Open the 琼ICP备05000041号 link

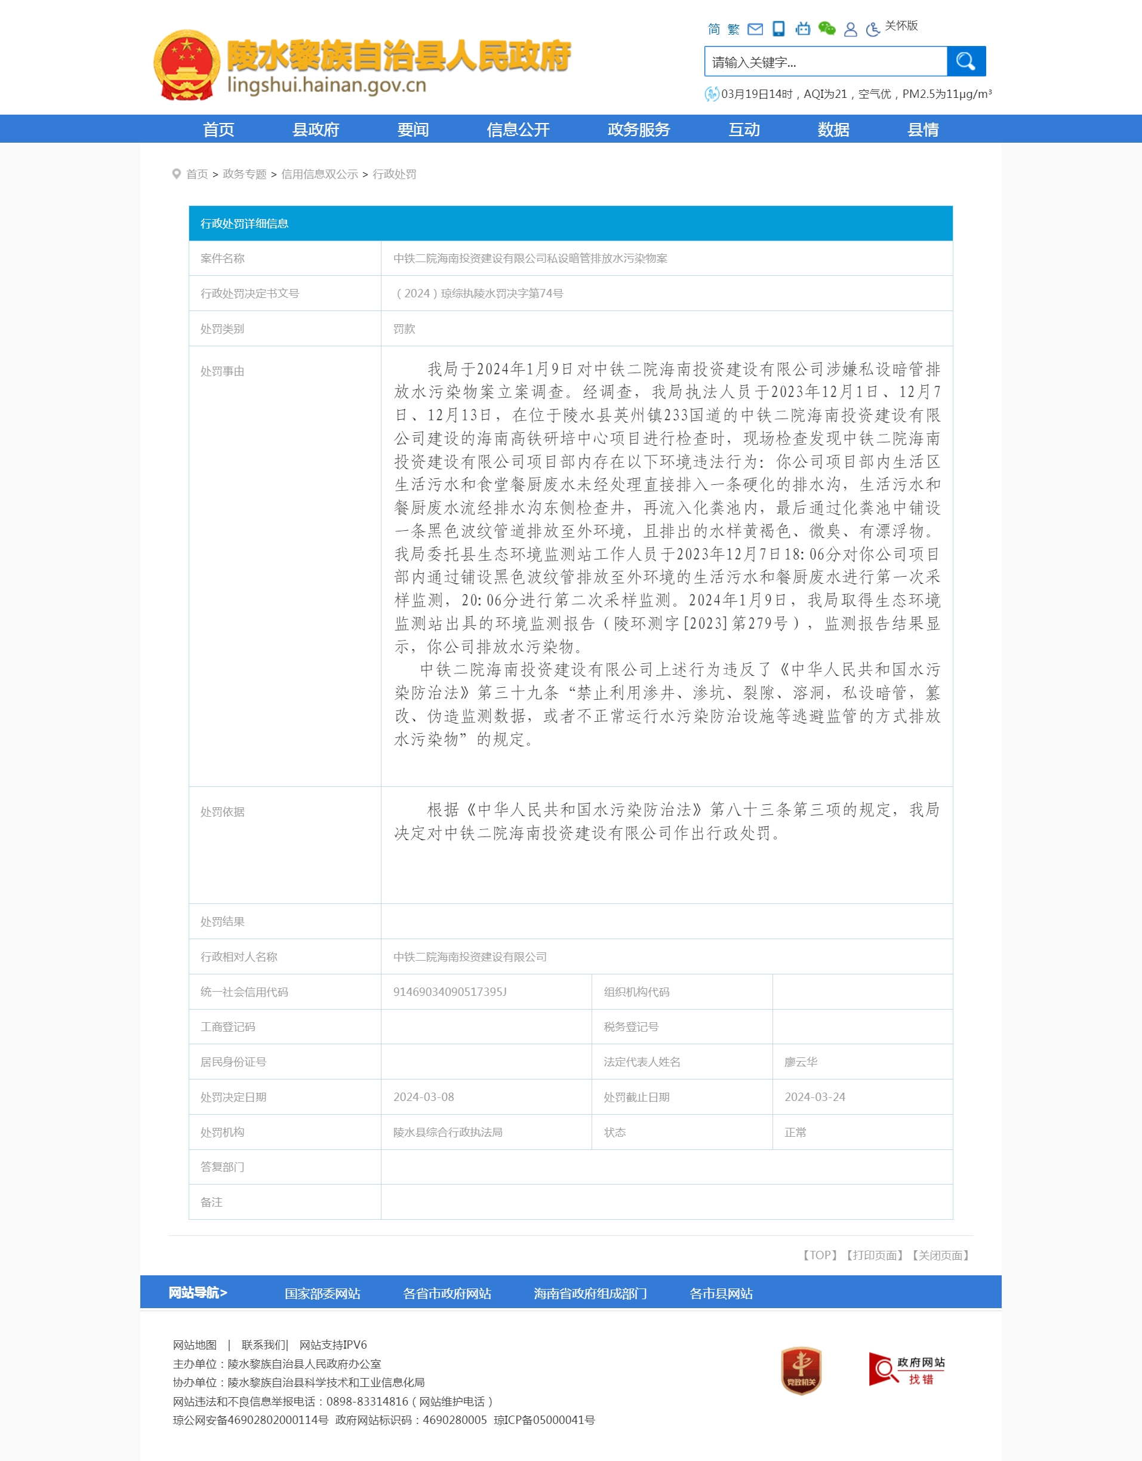coord(544,1420)
